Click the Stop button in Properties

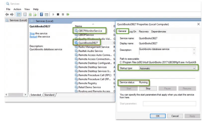(x=148, y=89)
